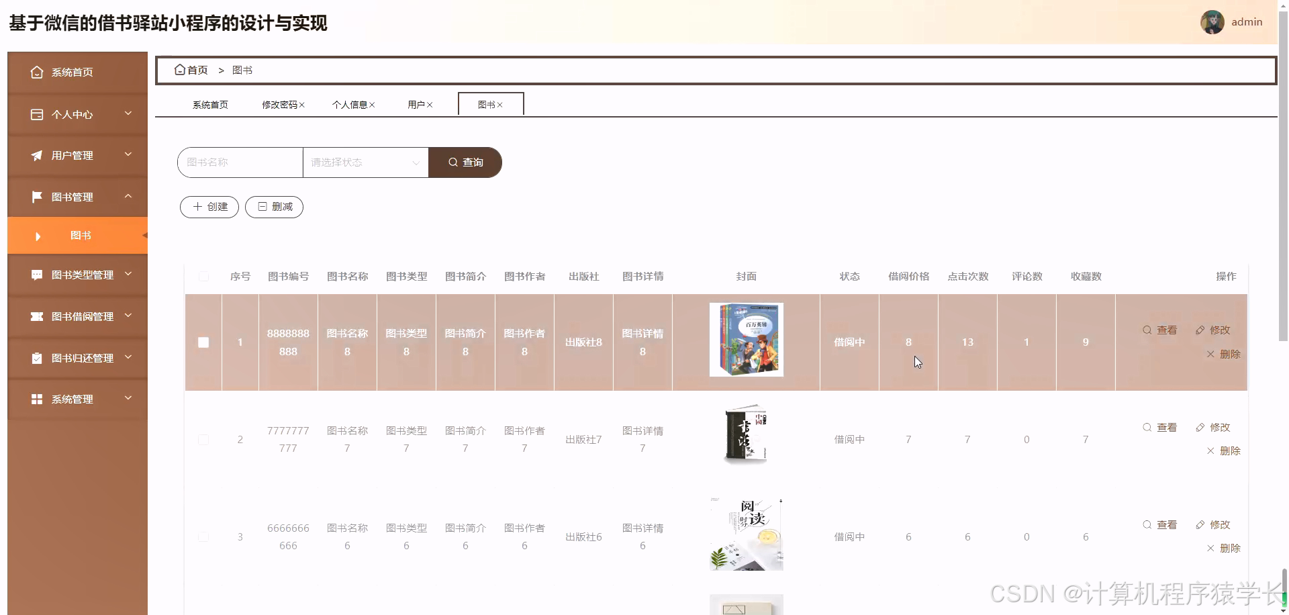Click 查看 for book 8888888888
Viewport: 1289px width, 615px height.
(x=1160, y=330)
